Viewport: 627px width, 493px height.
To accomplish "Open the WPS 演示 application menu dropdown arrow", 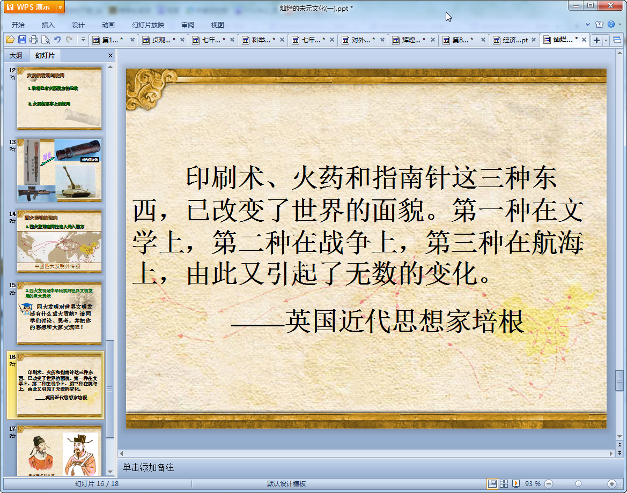I will click(x=61, y=7).
